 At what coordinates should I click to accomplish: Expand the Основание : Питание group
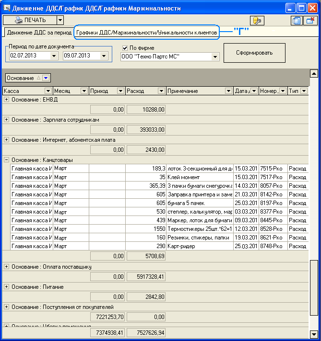7,287
